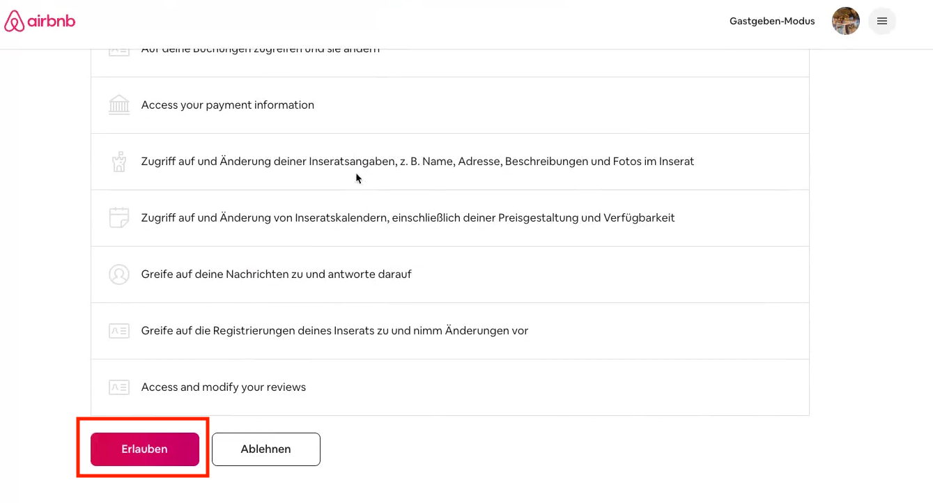Click the bank icon for payment information
The width and height of the screenshot is (933, 503).
tap(119, 105)
